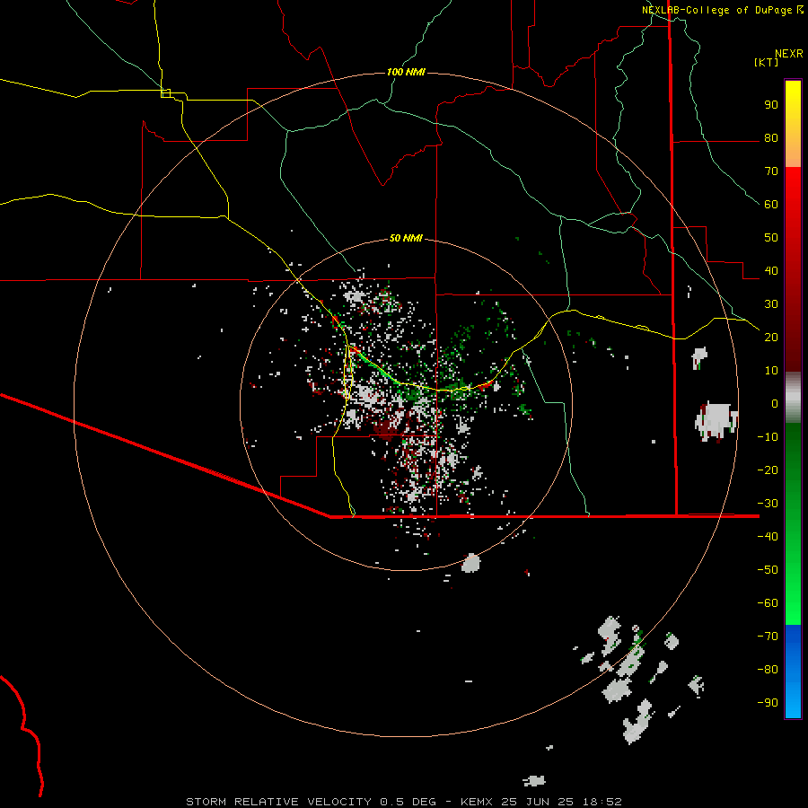Click the -80 value on the velocity scale
808x808 pixels.
[x=768, y=670]
